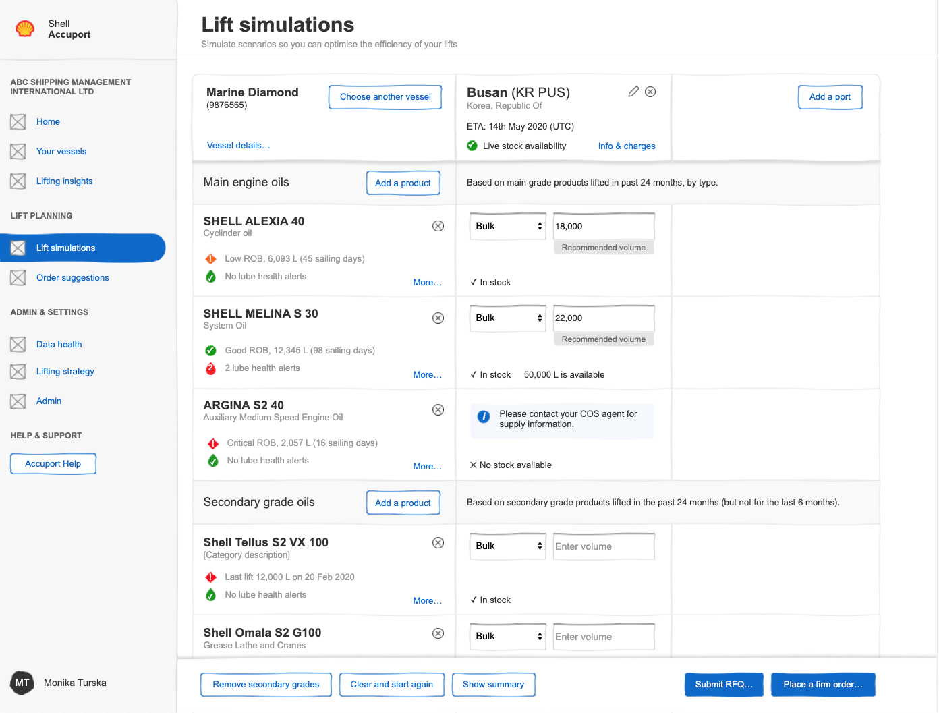Screen dimensions: 939x713
Task: Edit the Busan port with pencil icon
Action: (x=633, y=92)
